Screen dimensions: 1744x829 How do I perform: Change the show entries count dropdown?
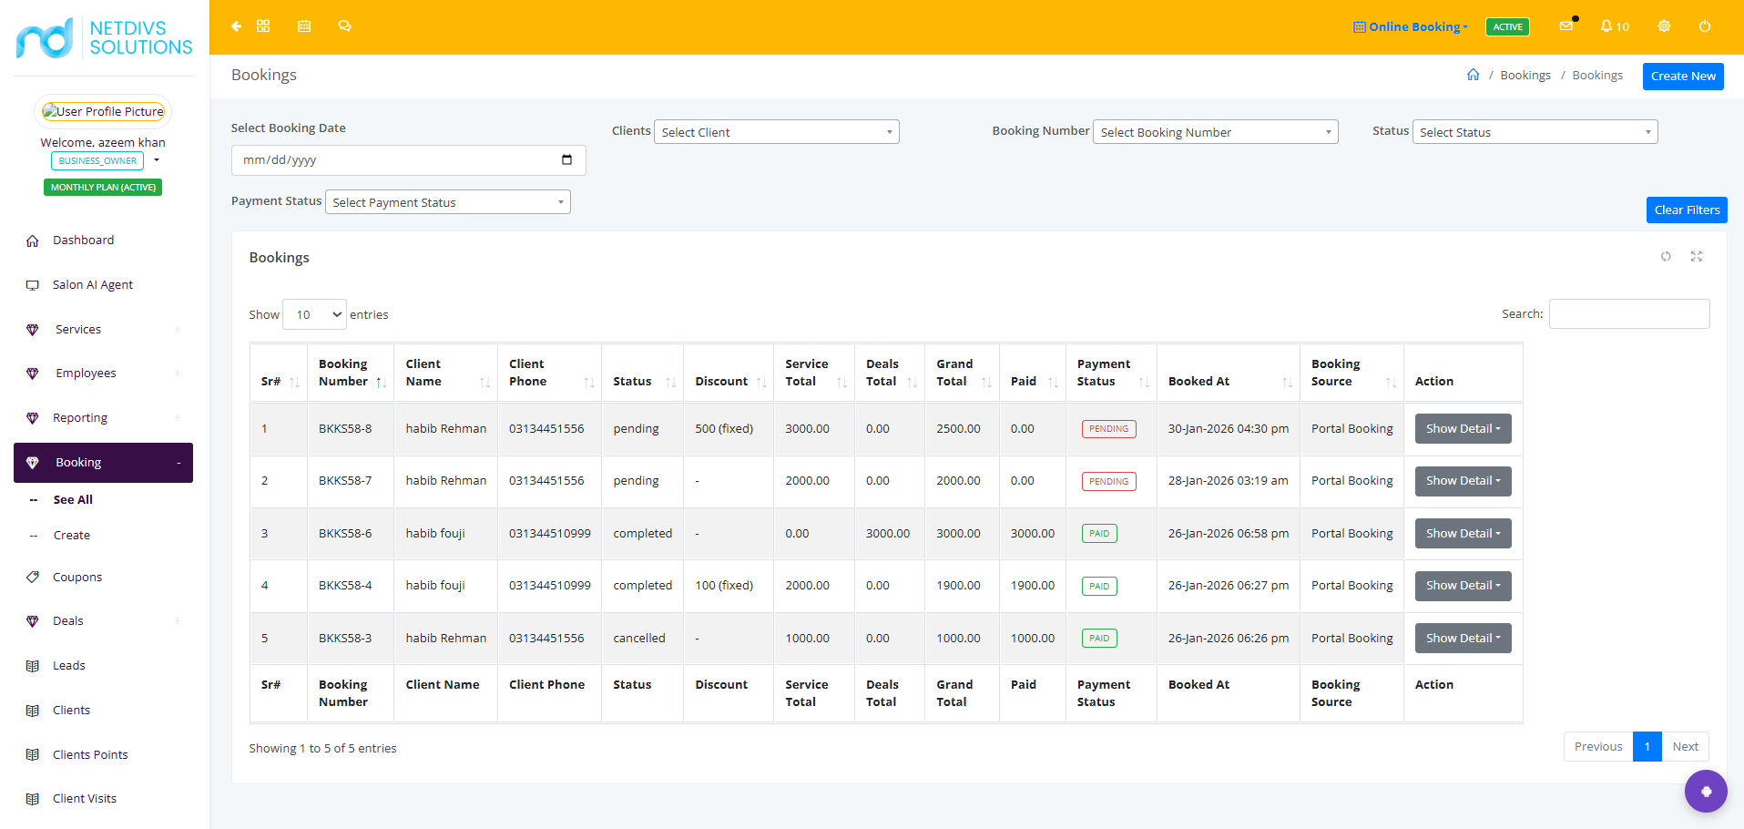pos(314,314)
